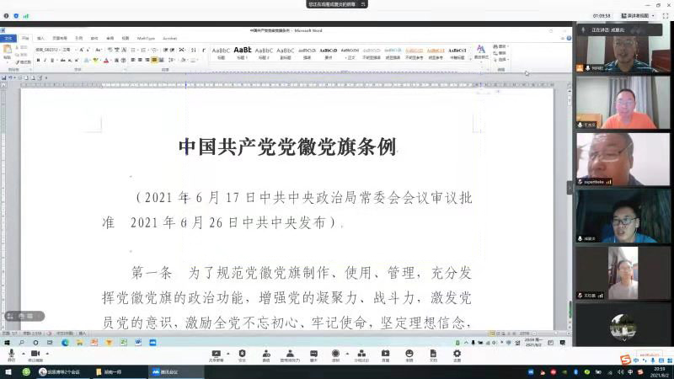
Task: Expand options arrow next to microphone
Action: [21, 354]
